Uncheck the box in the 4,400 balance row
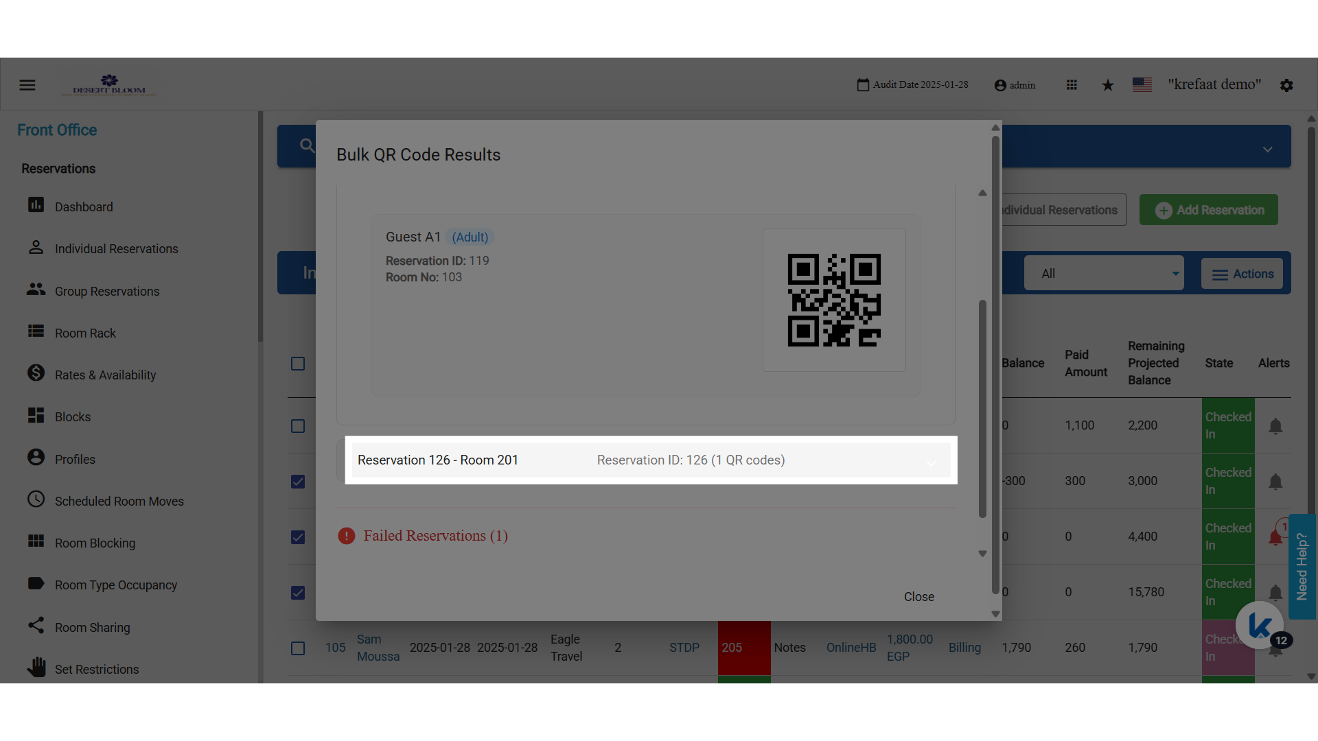Screen dimensions: 1318x741 pos(298,537)
